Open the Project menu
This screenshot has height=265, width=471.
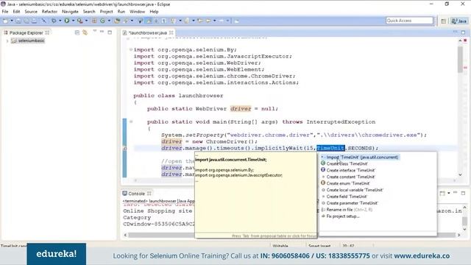[106, 12]
